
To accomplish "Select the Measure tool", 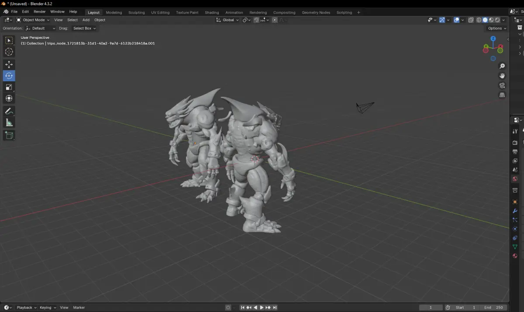I will click(x=9, y=123).
